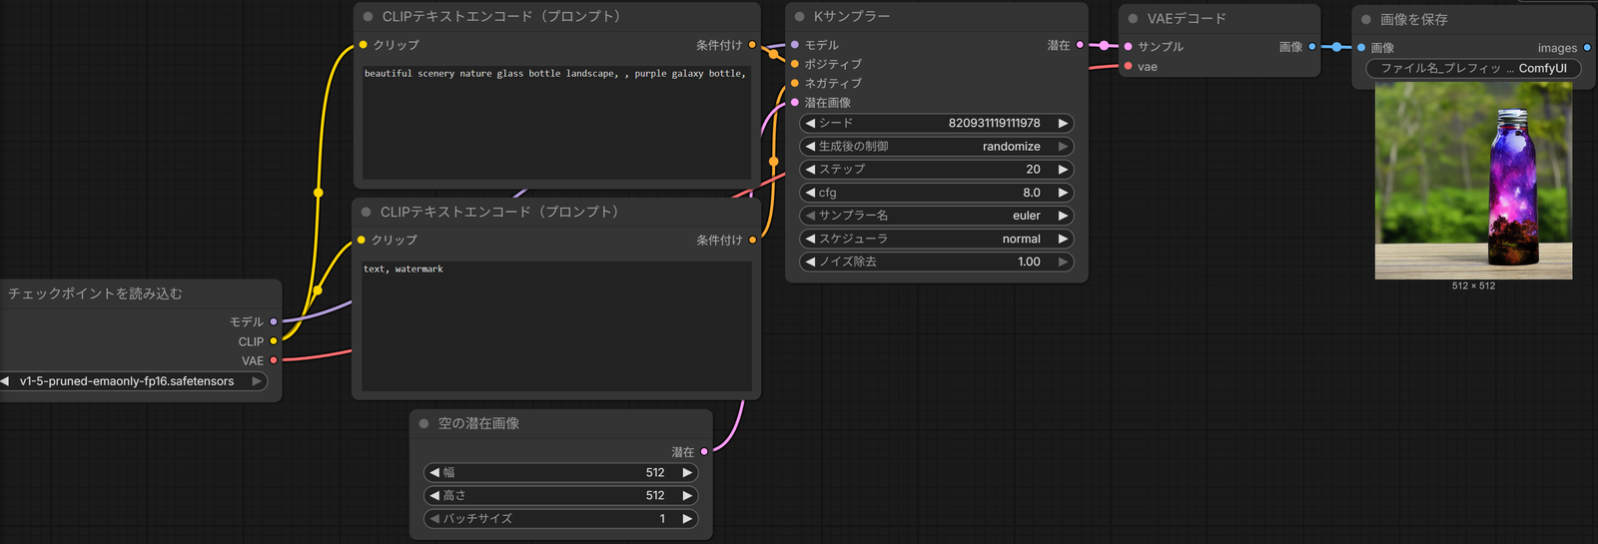Click the サンプル input socket on VAEデコード

tap(1129, 47)
